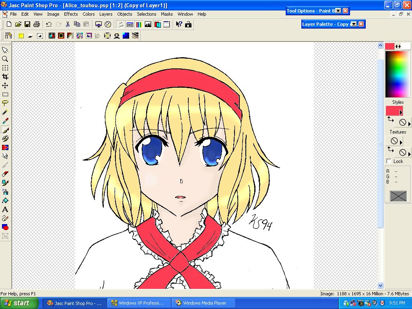The image size is (412, 309).
Task: Select the Draw line tool
Action: tap(5, 218)
